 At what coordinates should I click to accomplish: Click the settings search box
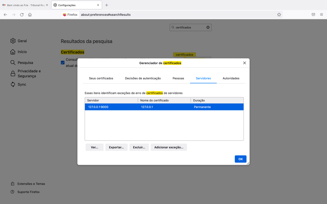[x=190, y=27]
